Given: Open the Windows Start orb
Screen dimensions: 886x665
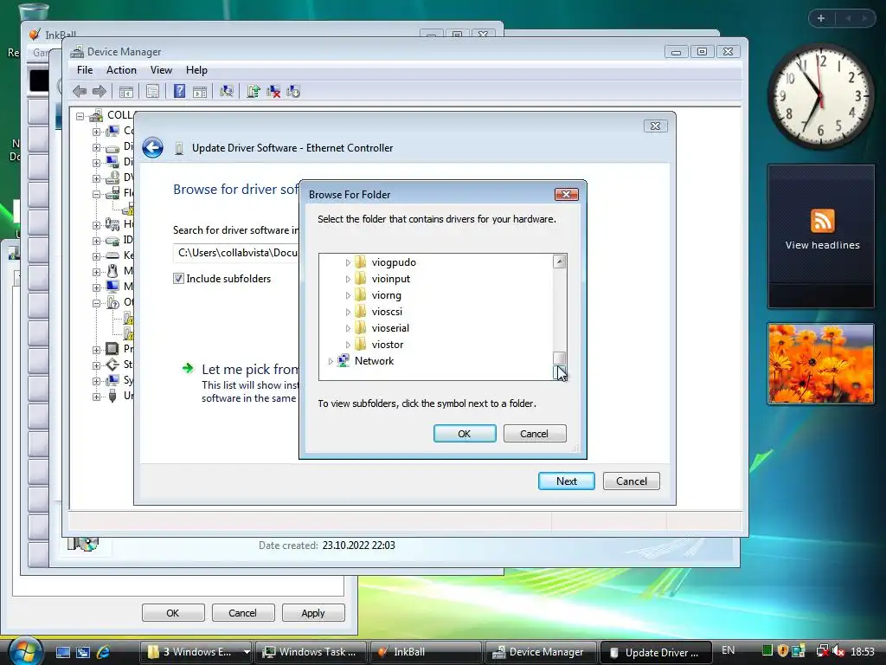Looking at the screenshot, I should tap(24, 651).
